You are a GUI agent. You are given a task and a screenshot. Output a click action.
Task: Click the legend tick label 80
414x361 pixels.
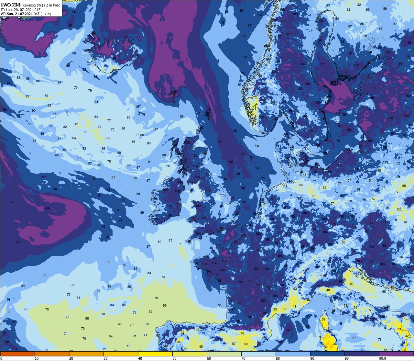point(278,358)
